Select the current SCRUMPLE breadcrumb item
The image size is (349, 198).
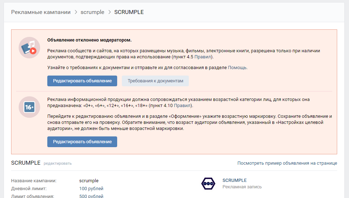pos(129,12)
